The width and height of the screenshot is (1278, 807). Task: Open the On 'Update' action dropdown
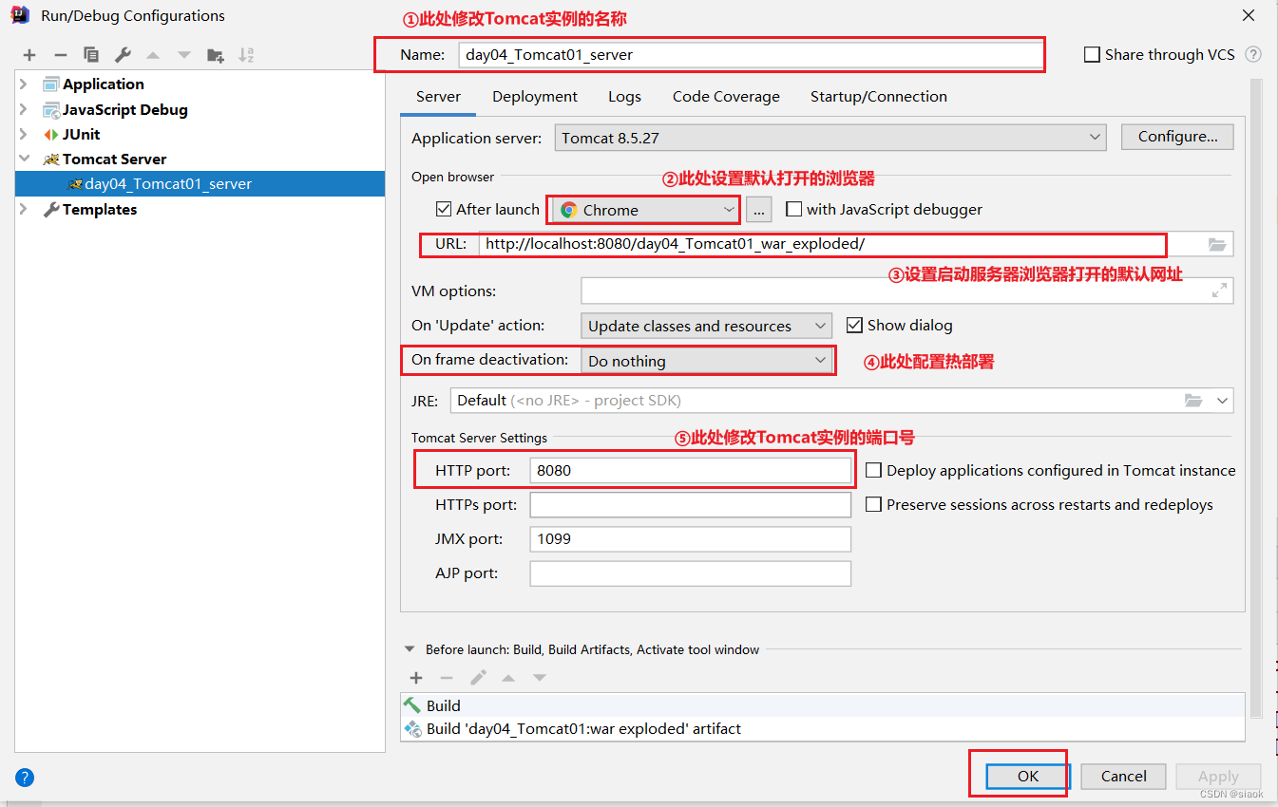tap(706, 326)
